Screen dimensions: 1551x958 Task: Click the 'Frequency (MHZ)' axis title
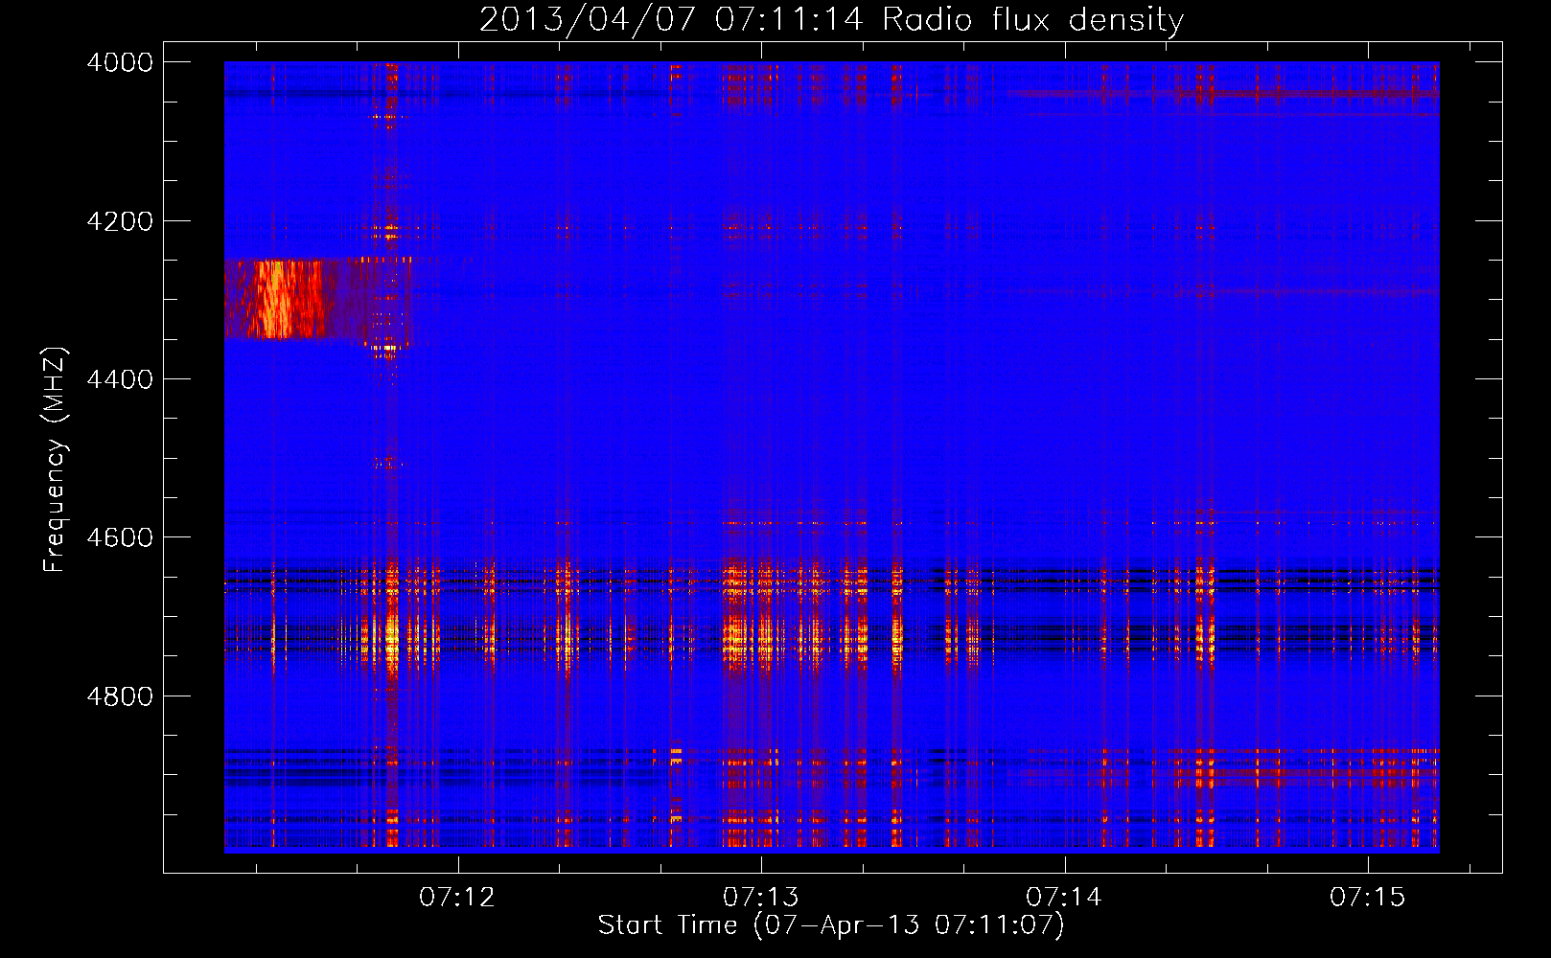click(x=56, y=460)
